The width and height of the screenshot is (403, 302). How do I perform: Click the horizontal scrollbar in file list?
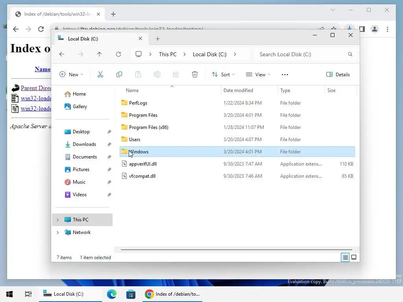tap(236, 249)
